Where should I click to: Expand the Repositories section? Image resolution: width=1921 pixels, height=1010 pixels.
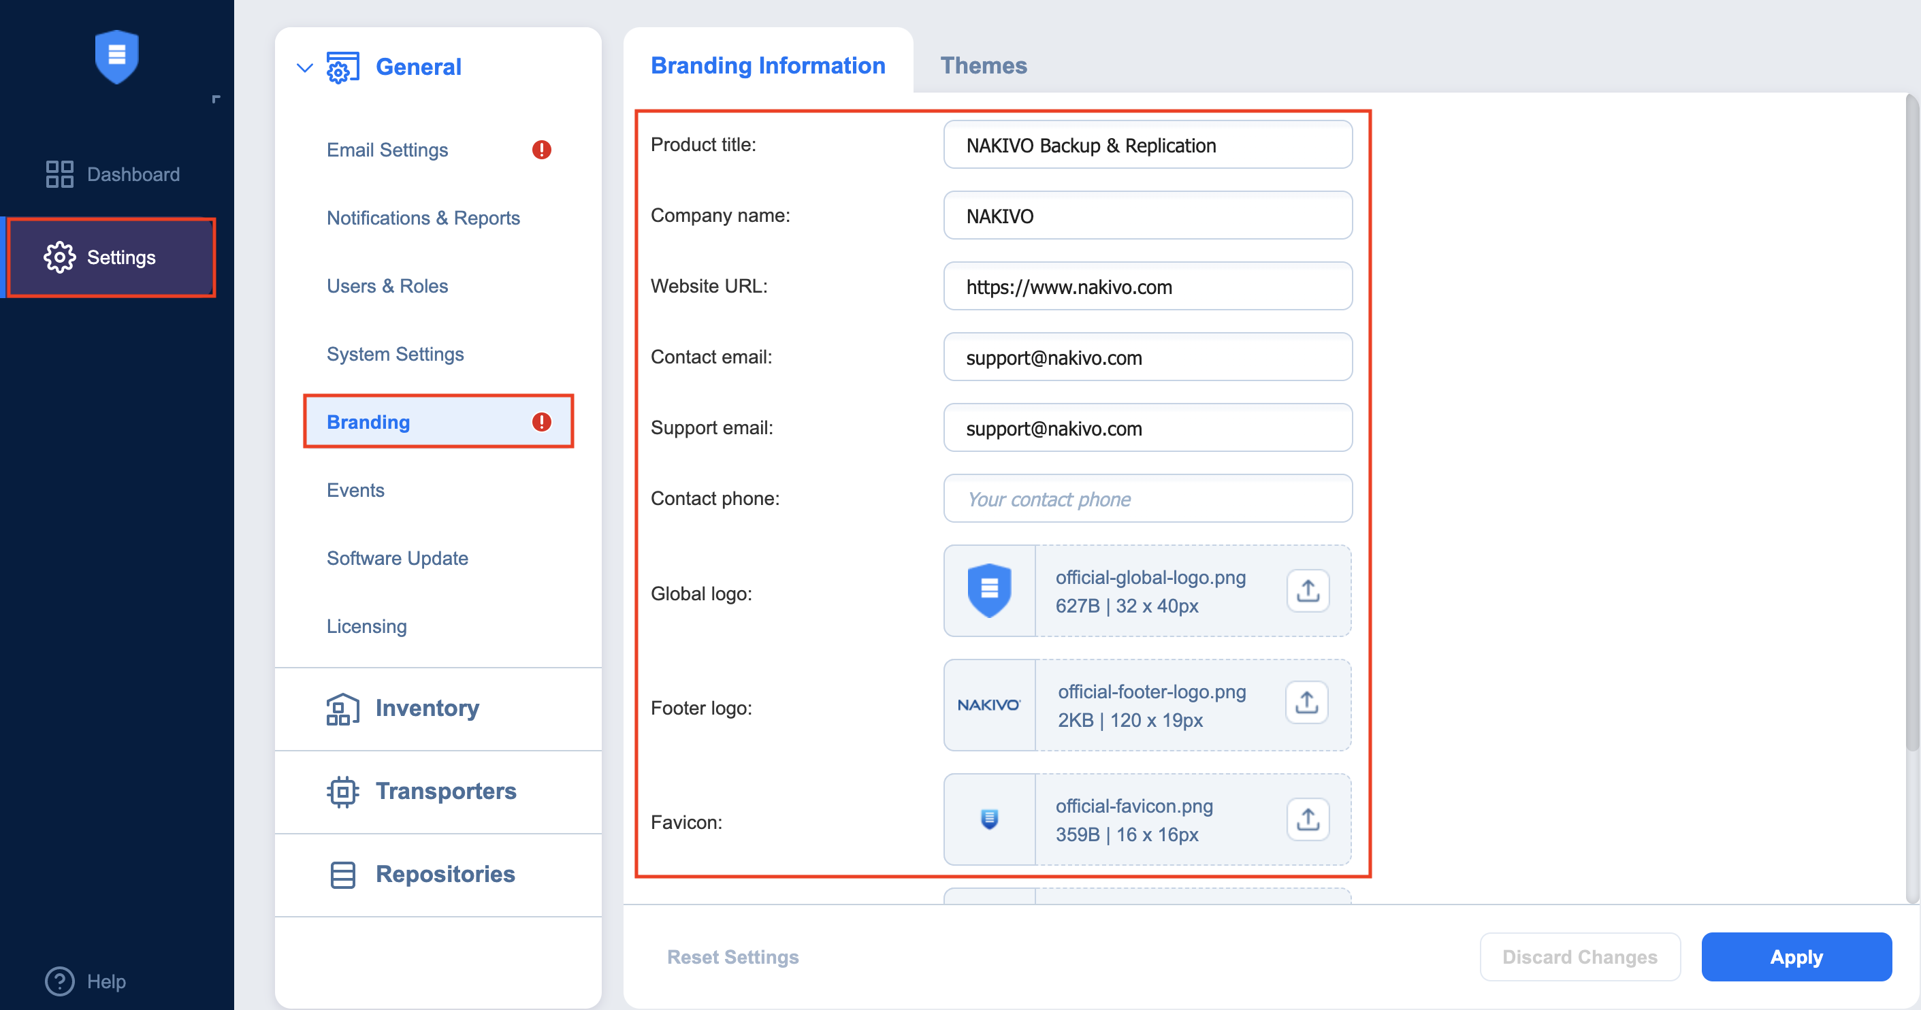(445, 874)
